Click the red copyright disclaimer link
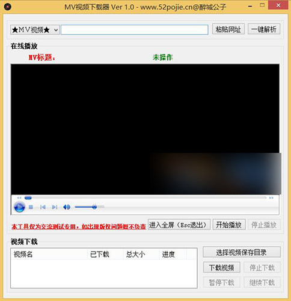The height and width of the screenshot is (301, 291). [x=79, y=226]
